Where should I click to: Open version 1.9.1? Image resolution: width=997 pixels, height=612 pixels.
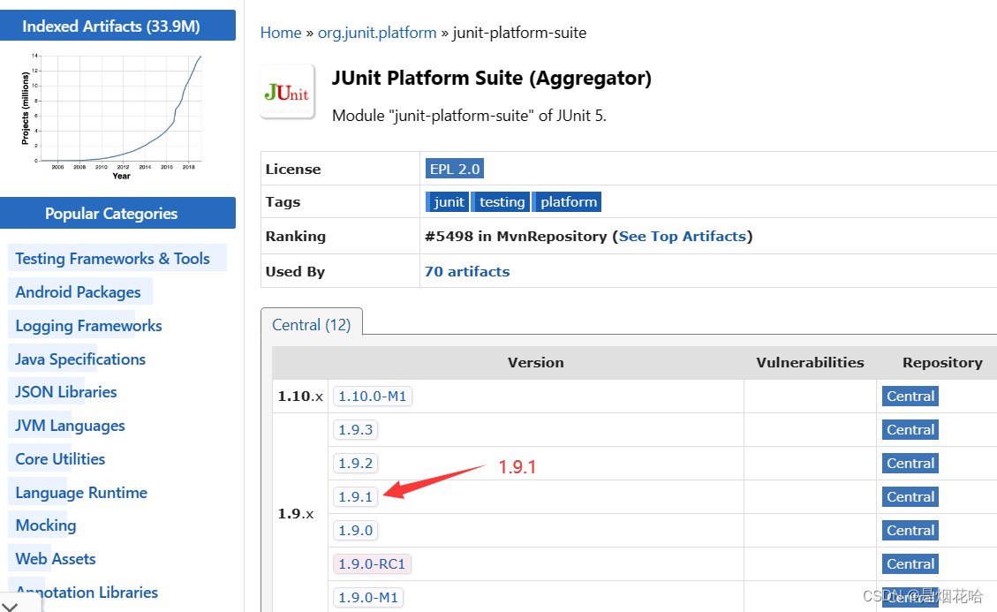click(x=355, y=497)
